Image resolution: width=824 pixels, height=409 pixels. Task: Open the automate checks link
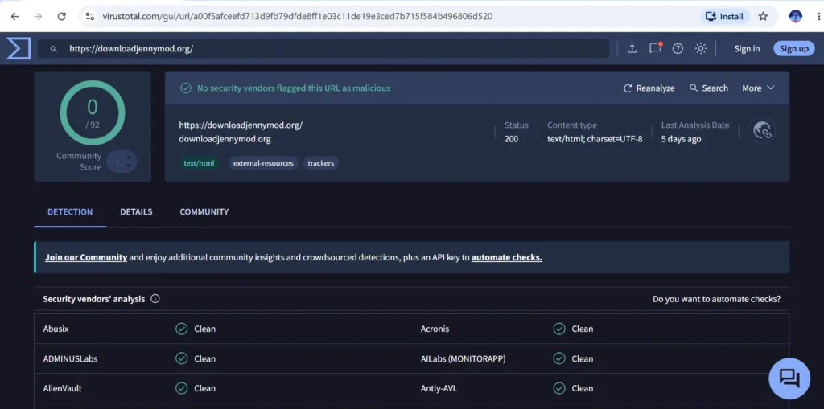507,257
